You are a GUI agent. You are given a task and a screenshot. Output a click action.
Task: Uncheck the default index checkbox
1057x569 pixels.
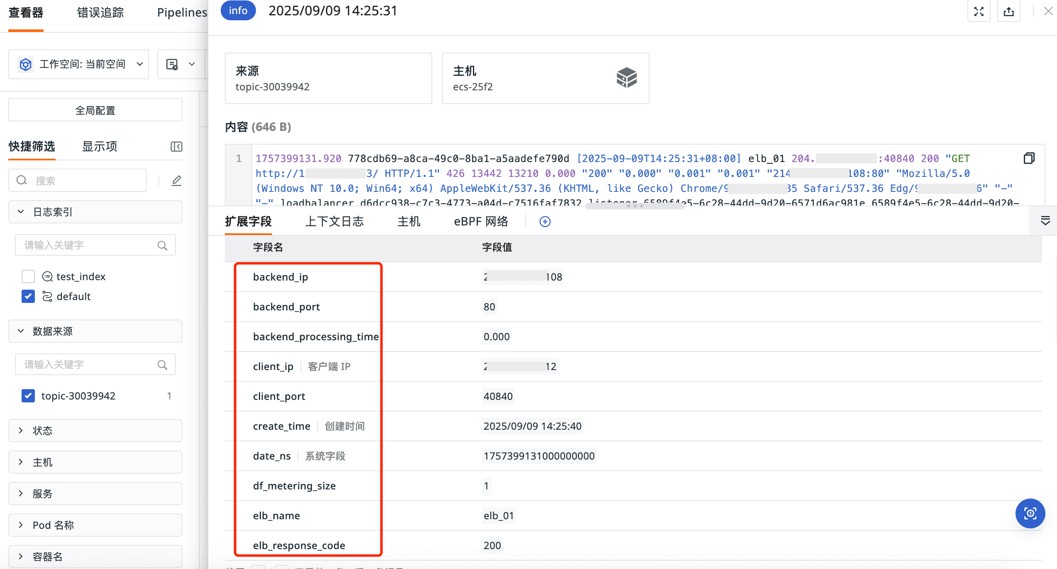tap(28, 296)
